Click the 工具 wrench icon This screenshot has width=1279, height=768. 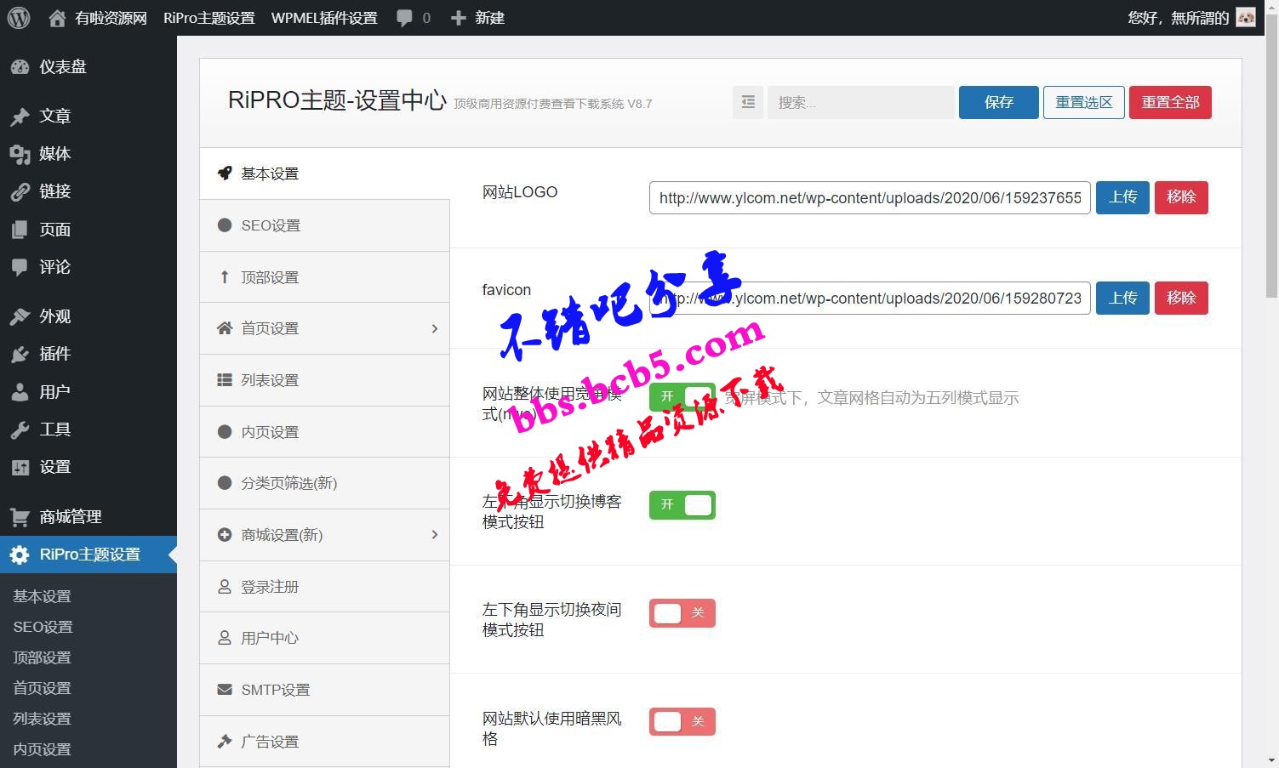tap(20, 430)
